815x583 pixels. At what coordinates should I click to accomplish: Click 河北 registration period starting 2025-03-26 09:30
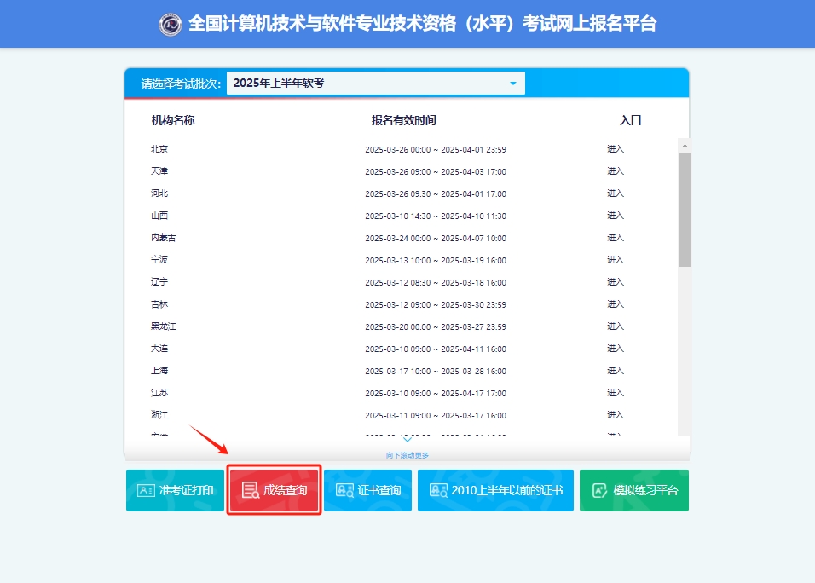436,193
